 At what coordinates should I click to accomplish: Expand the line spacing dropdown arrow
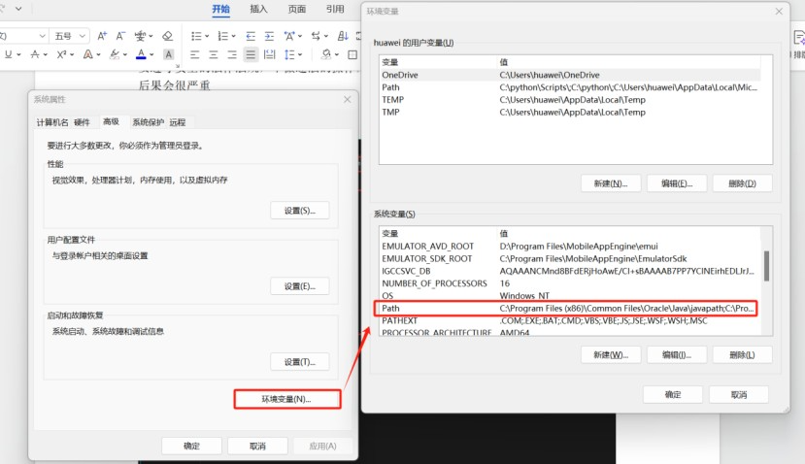pyautogui.click(x=300, y=54)
